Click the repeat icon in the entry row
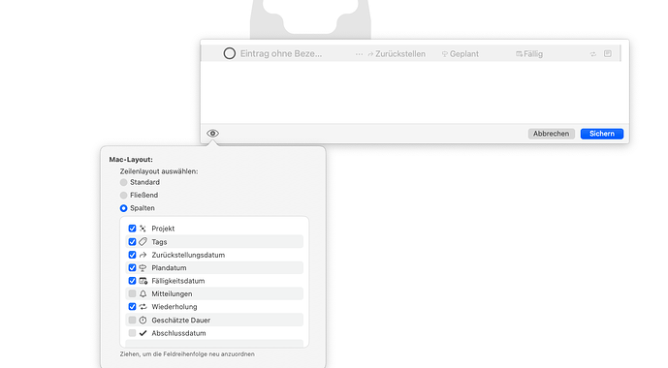668x368 pixels. tap(593, 54)
